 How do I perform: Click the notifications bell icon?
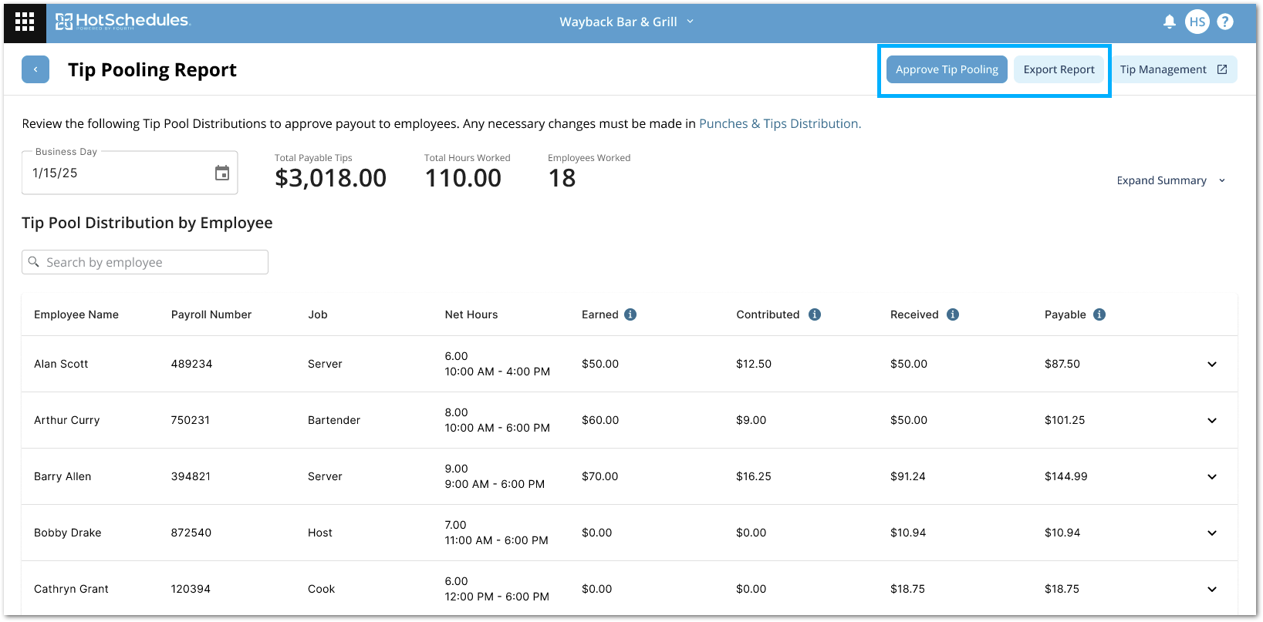[1169, 22]
